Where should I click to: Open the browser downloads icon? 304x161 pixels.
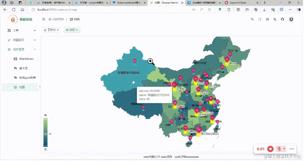click(264, 9)
